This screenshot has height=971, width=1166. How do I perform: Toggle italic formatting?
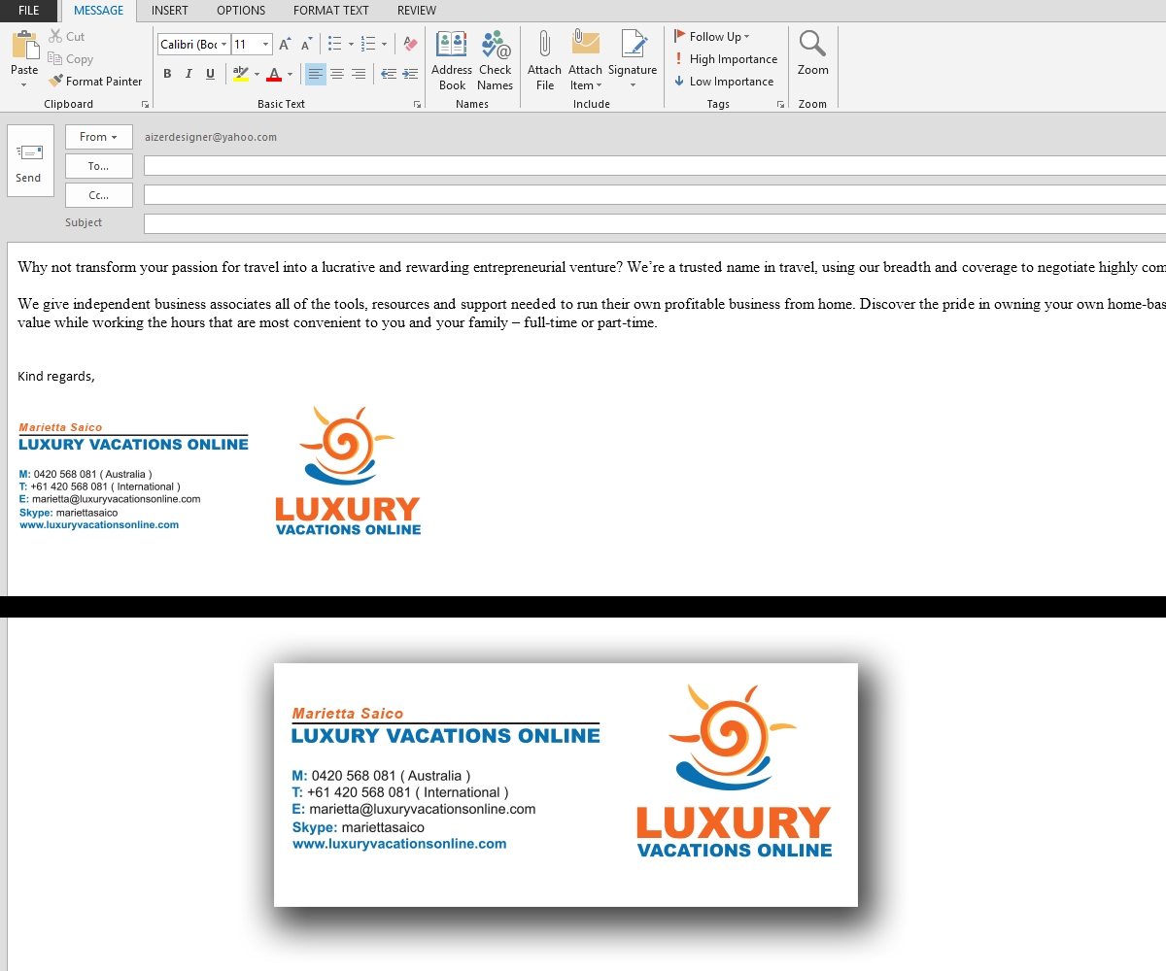click(189, 74)
